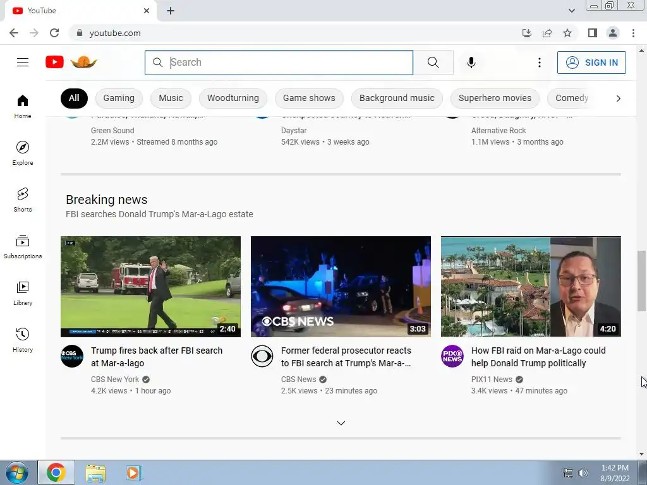Open the hamburger guide menu
This screenshot has height=485, width=647.
pyautogui.click(x=23, y=63)
